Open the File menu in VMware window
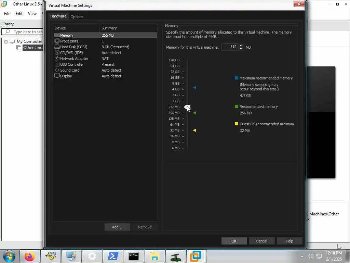Image resolution: width=350 pixels, height=263 pixels. tap(7, 14)
